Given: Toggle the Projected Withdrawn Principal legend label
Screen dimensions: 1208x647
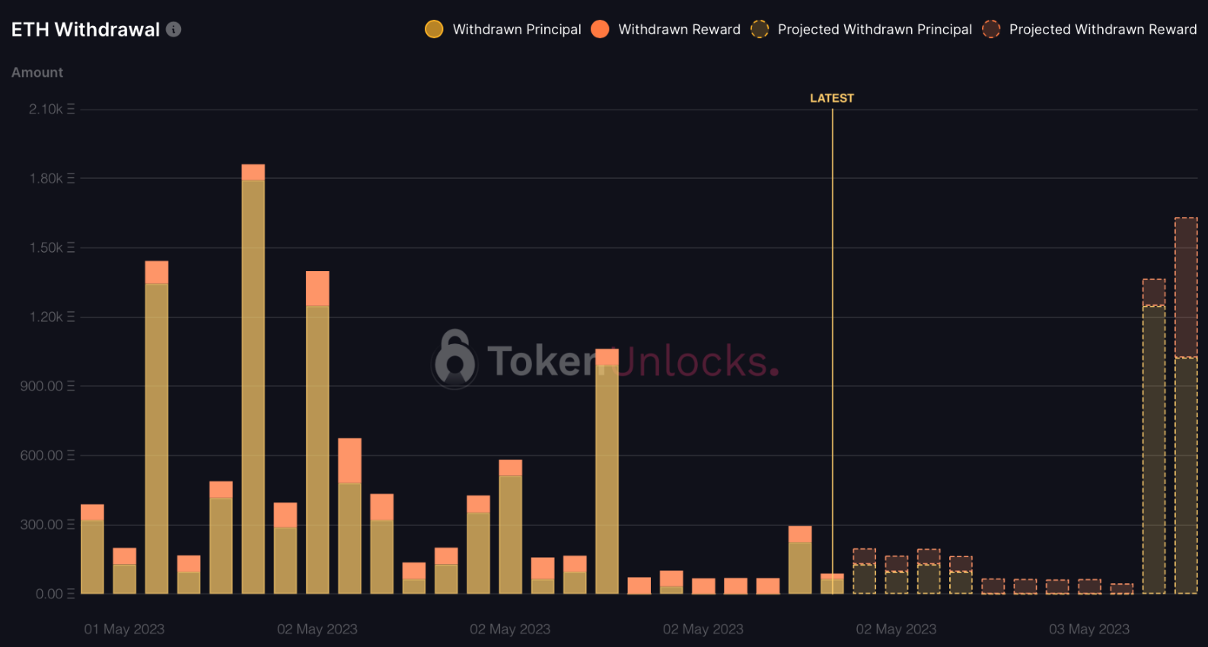Looking at the screenshot, I should click(x=875, y=30).
